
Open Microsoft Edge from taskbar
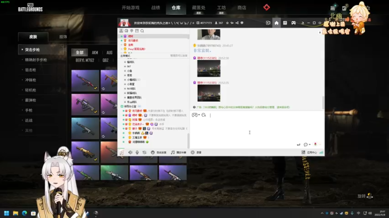pos(24,213)
